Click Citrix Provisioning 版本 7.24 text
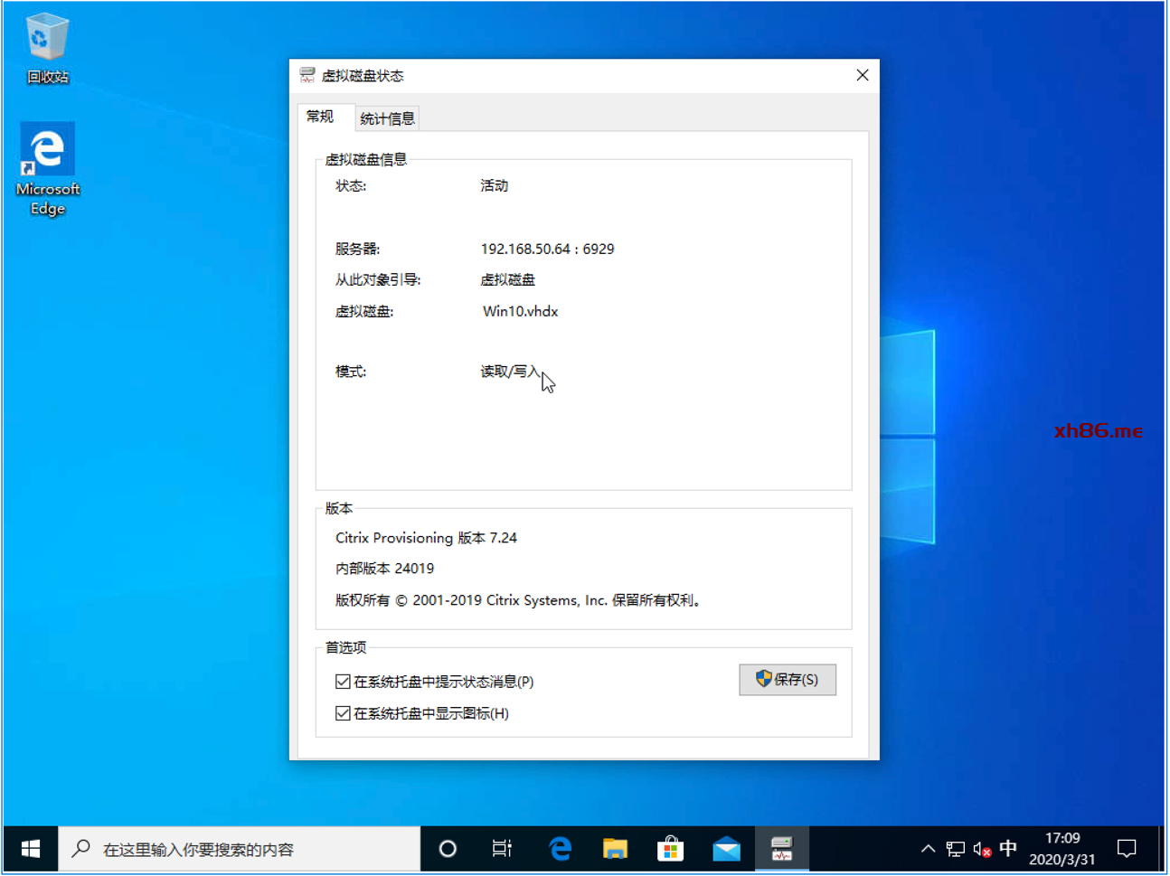 point(426,538)
